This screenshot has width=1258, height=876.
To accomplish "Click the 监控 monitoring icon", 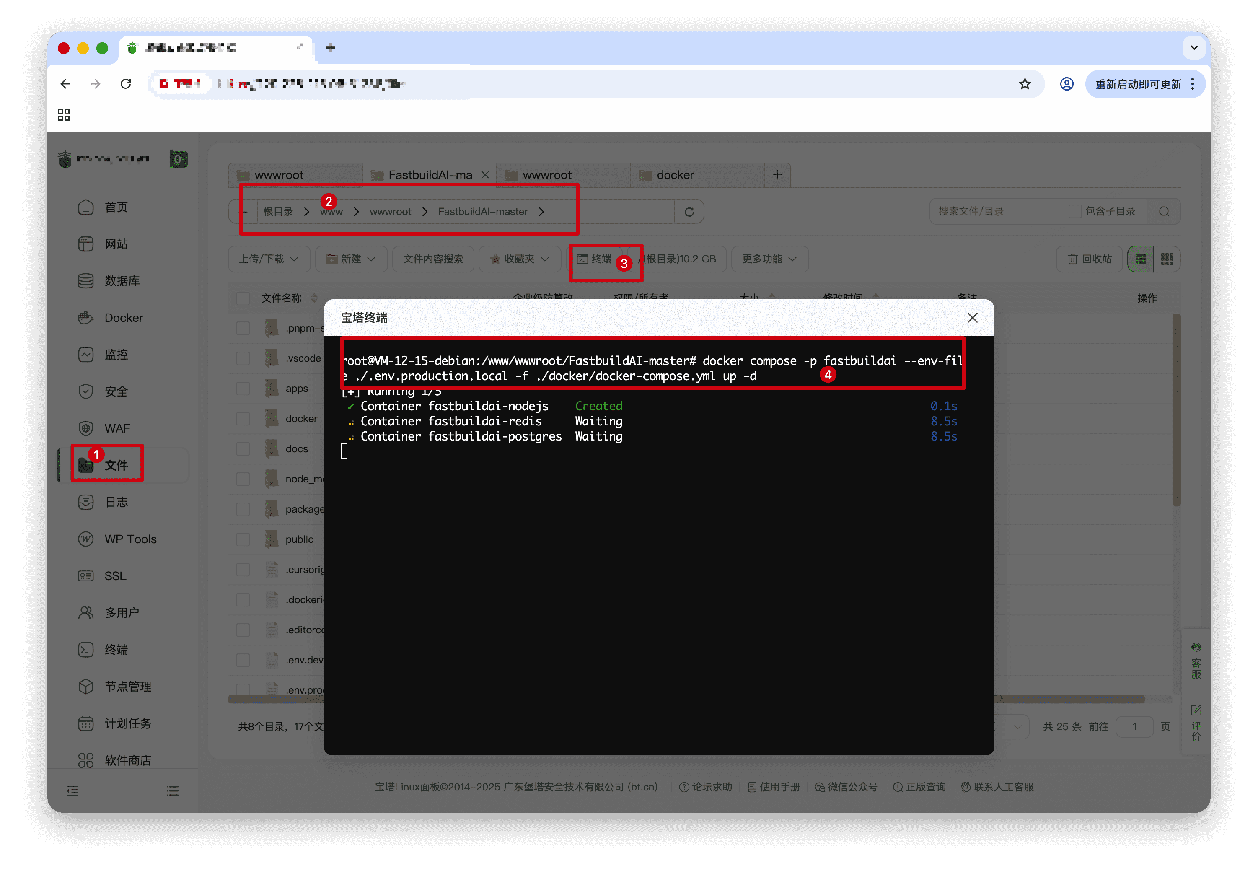I will [x=85, y=355].
